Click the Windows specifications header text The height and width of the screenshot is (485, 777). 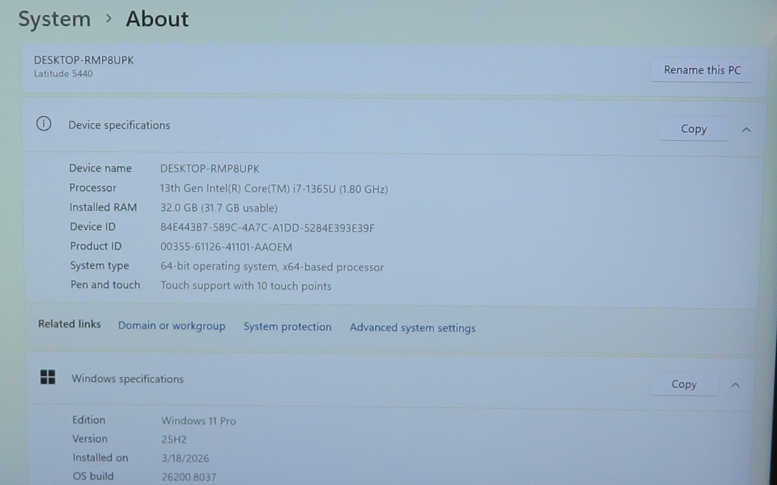[127, 379]
